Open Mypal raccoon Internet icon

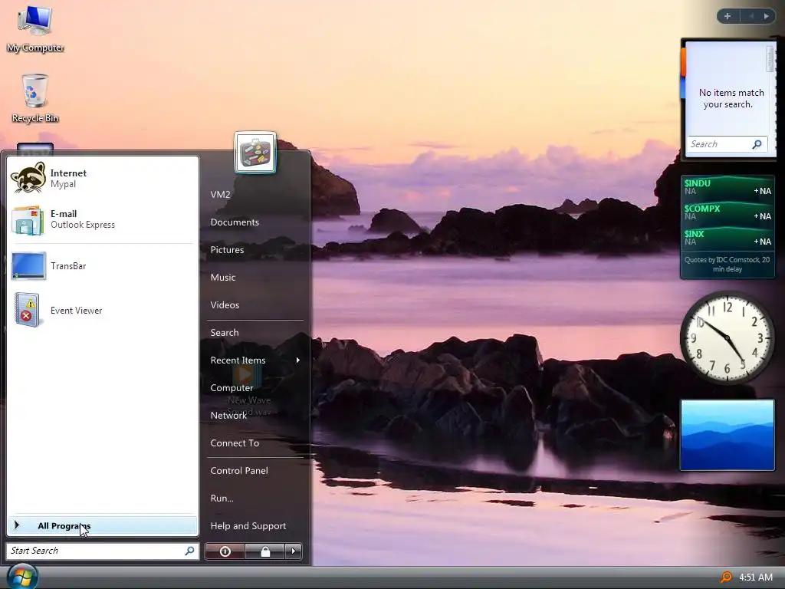tap(28, 178)
